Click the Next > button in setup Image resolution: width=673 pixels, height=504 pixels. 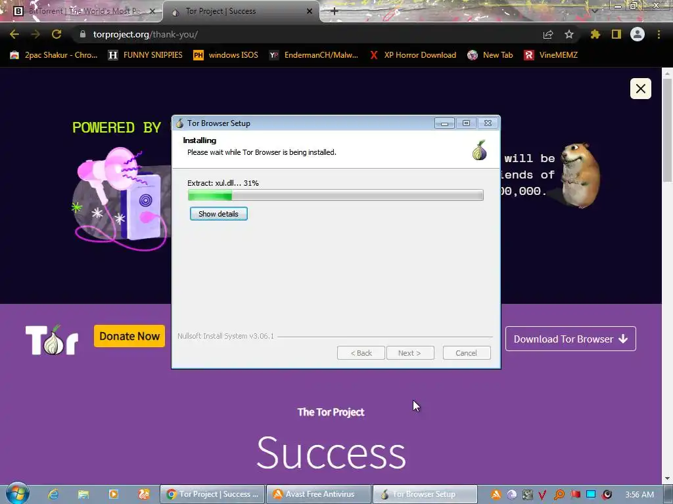pyautogui.click(x=410, y=353)
